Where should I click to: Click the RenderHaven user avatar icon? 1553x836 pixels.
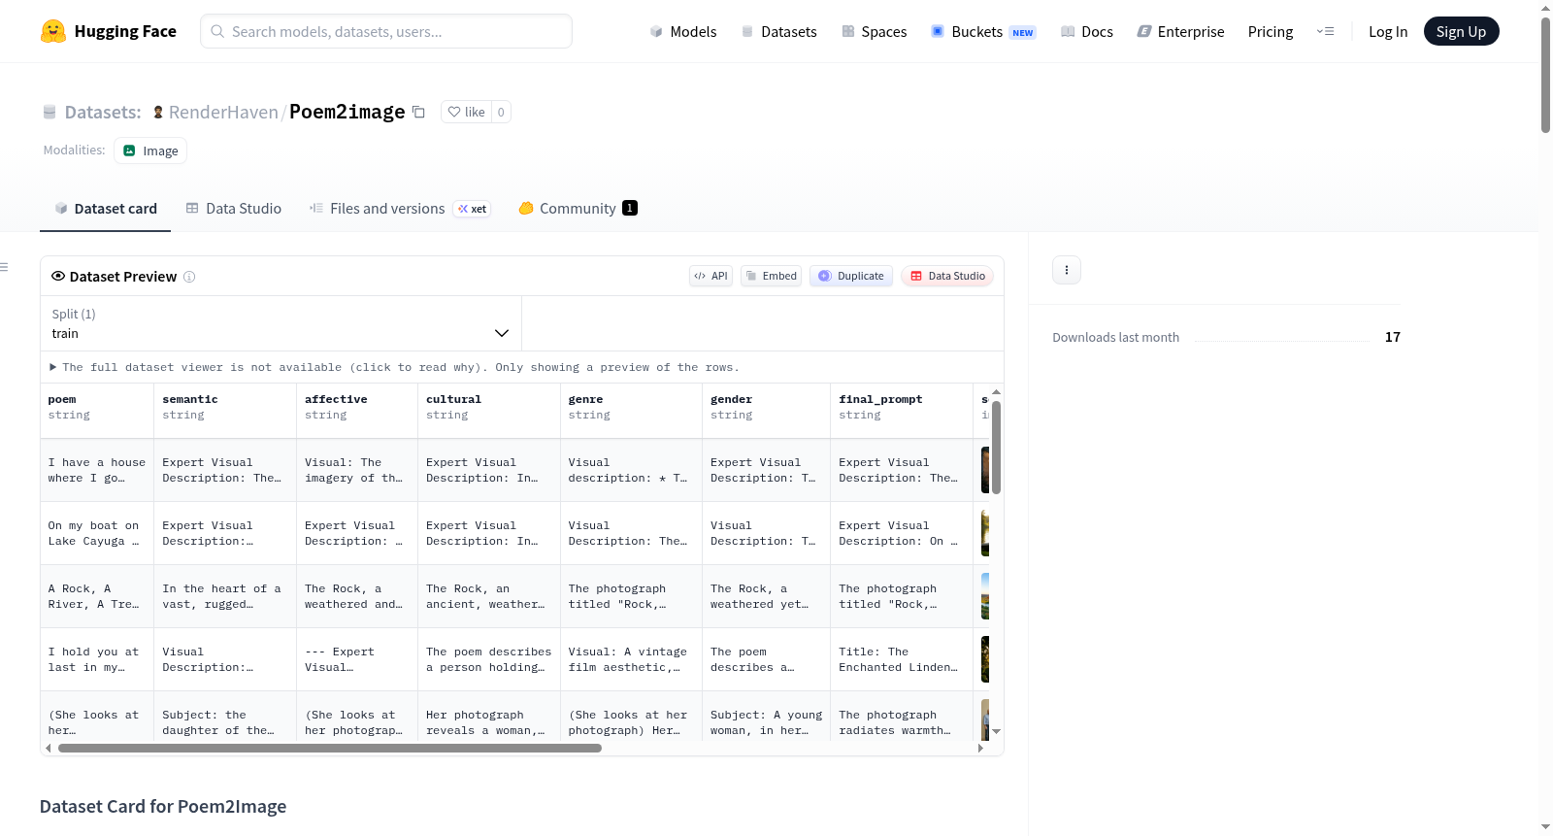click(158, 112)
